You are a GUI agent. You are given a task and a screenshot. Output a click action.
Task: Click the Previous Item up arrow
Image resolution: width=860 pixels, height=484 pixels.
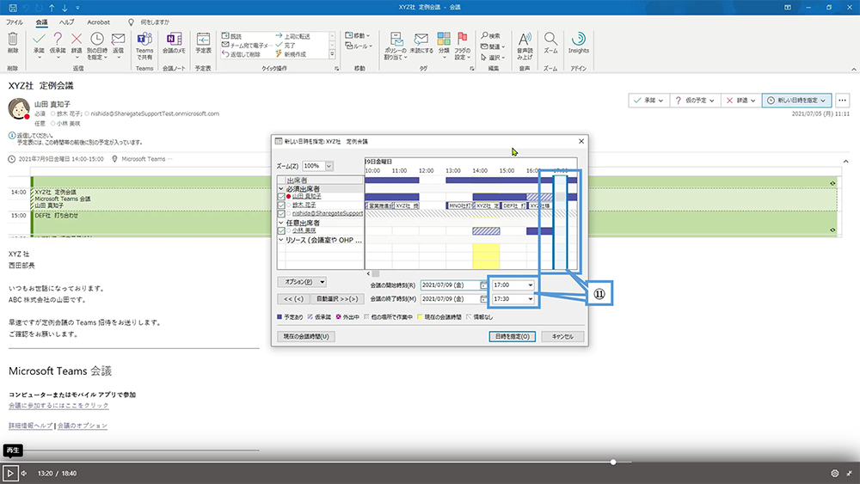click(x=52, y=8)
